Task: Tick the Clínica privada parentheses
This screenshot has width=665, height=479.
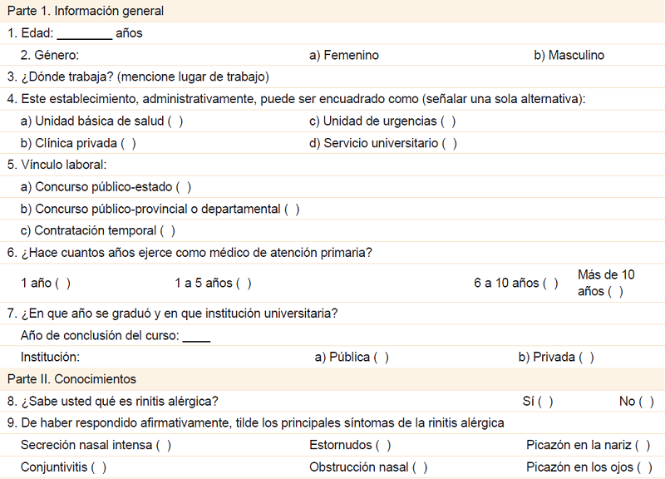Action: [x=128, y=143]
